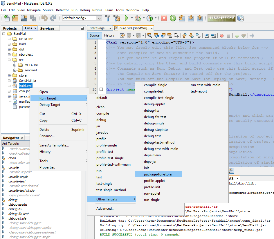Start macro recording with the red circle icon
274x239 pixels.
[221, 35]
